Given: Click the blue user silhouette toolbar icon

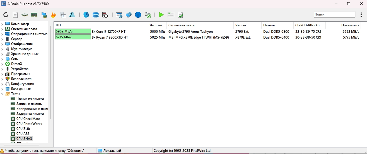Looking at the screenshot, I should (72, 15).
